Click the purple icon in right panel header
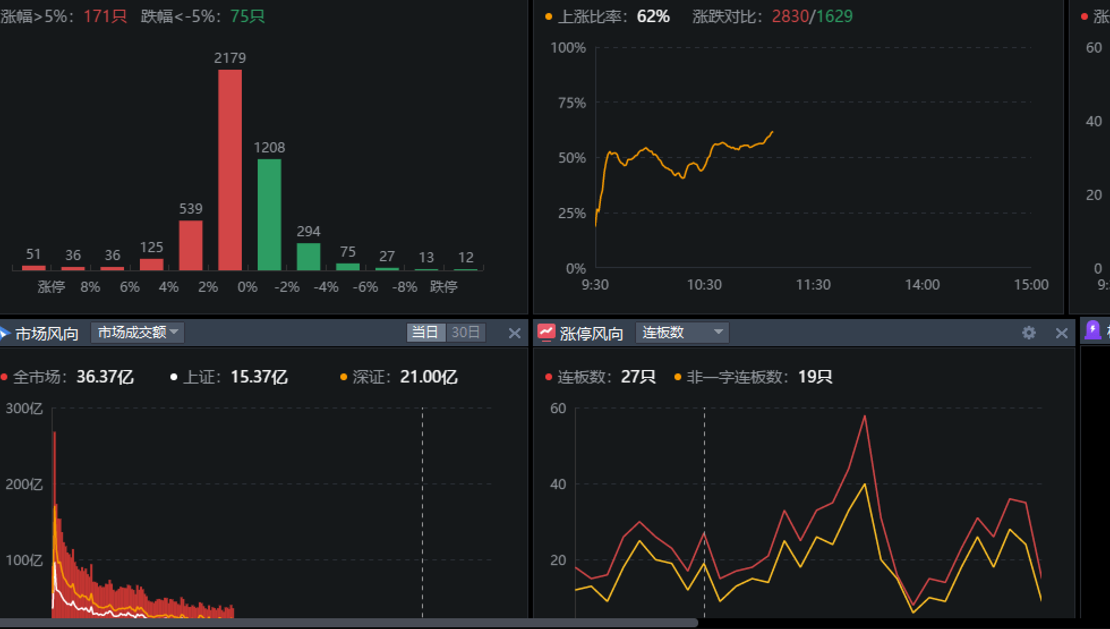This screenshot has height=629, width=1110. (1092, 330)
